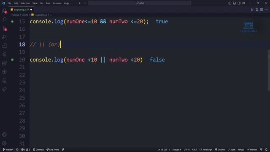Open Source Control view in activity bar

[5, 28]
